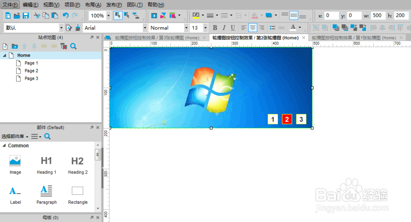Click the bullet list icon

click(272, 28)
